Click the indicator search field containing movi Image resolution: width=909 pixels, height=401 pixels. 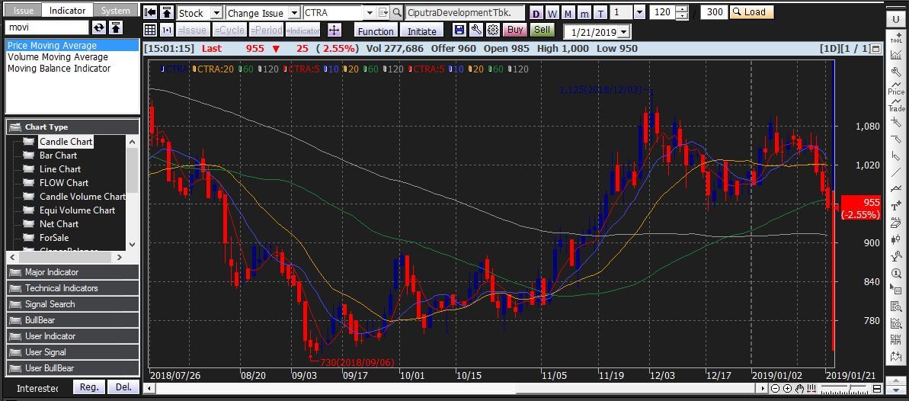click(47, 27)
